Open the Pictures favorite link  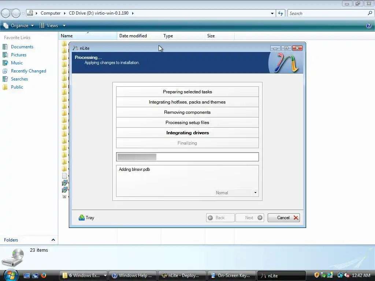pos(19,55)
